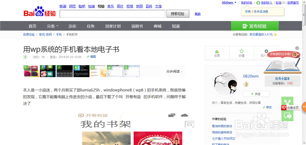The image size is (306, 145).
Task: Click the gold coin next to 87元
Action: tap(275, 35)
